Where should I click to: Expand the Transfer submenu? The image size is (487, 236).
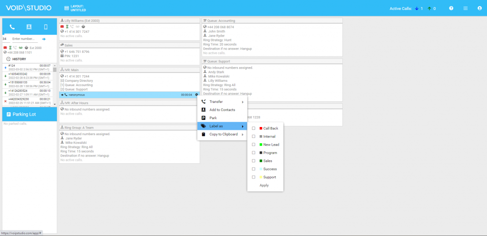click(222, 102)
